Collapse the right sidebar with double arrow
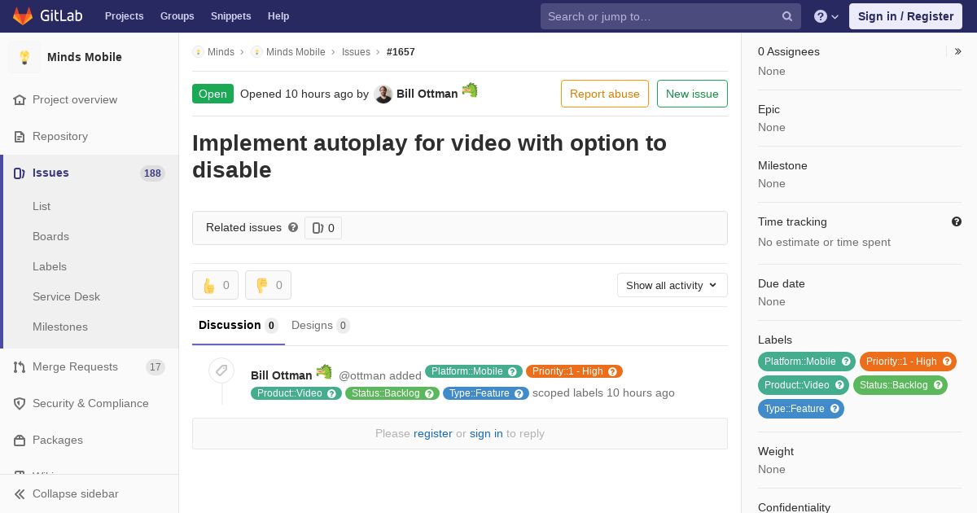This screenshot has width=977, height=513. click(958, 51)
